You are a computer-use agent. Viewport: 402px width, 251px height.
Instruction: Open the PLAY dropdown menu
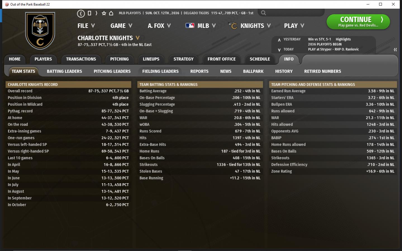[294, 26]
